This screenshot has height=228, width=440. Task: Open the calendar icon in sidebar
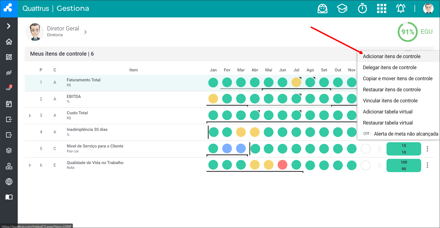9,104
